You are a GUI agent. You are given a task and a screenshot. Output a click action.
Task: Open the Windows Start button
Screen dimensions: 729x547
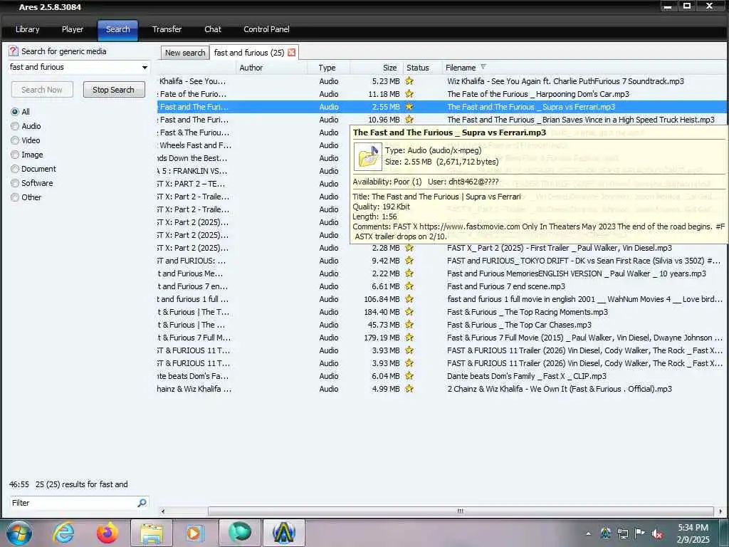tap(19, 533)
